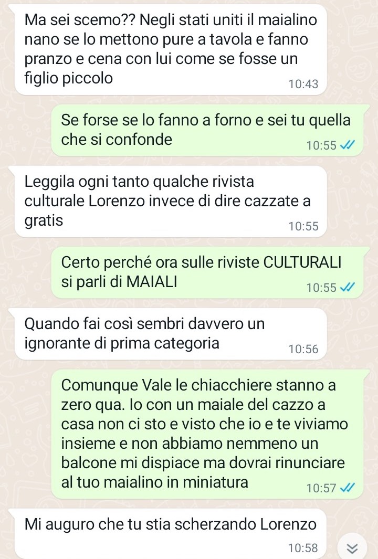This screenshot has height=559, width=378.
Task: Tap the 10:55 timestamp on the 'rivista culturale Lorenzo' message
Action: coord(303,226)
